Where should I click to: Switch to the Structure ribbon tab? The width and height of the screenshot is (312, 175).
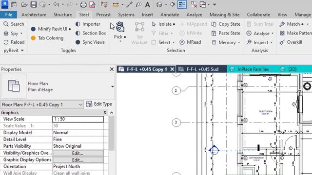[63, 15]
